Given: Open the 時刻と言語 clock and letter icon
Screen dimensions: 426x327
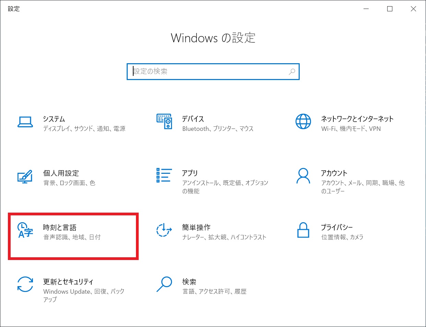Looking at the screenshot, I should point(25,230).
